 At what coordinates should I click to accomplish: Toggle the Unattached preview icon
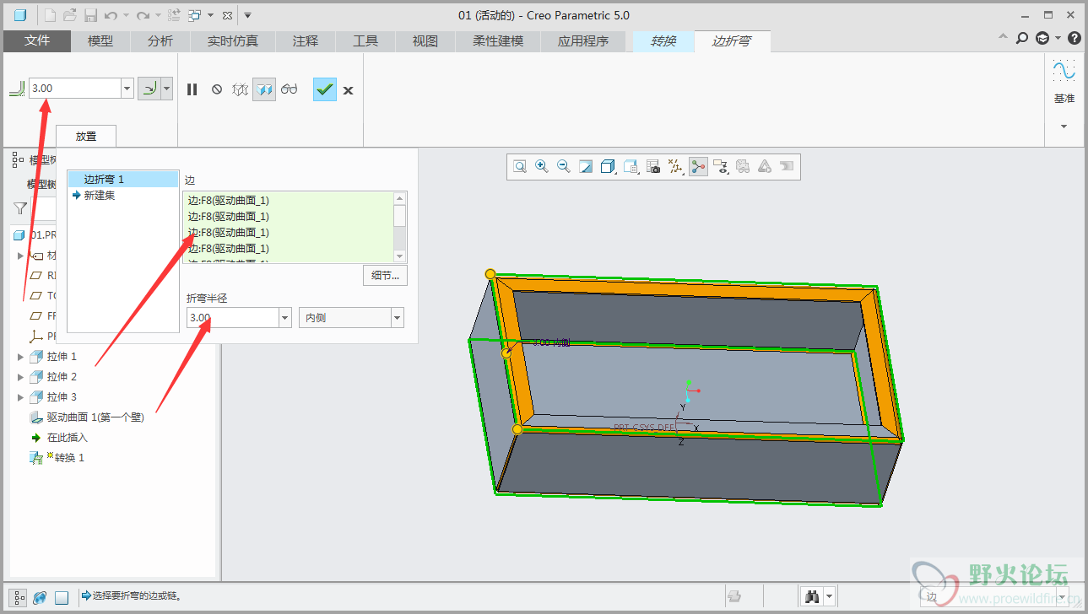point(240,89)
